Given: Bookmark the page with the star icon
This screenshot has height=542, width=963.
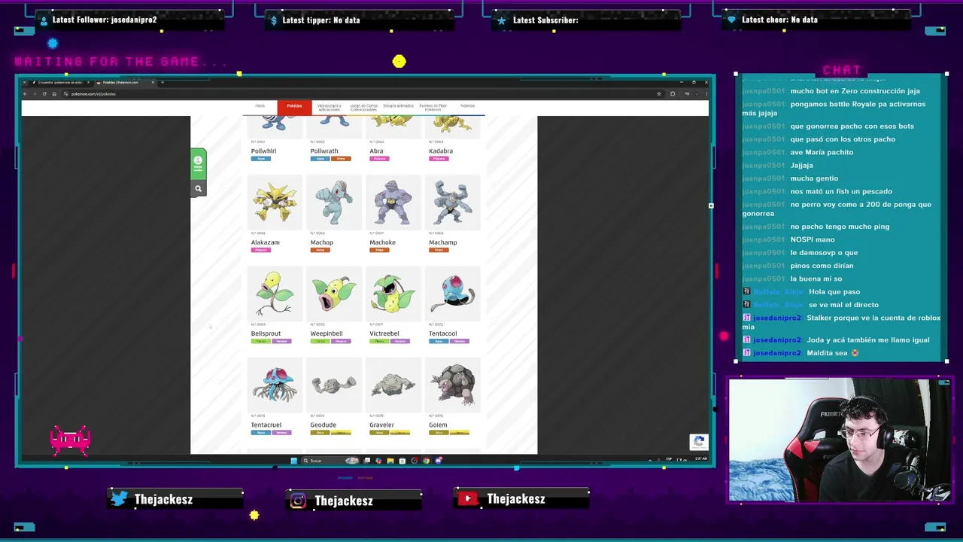Looking at the screenshot, I should coord(659,94).
